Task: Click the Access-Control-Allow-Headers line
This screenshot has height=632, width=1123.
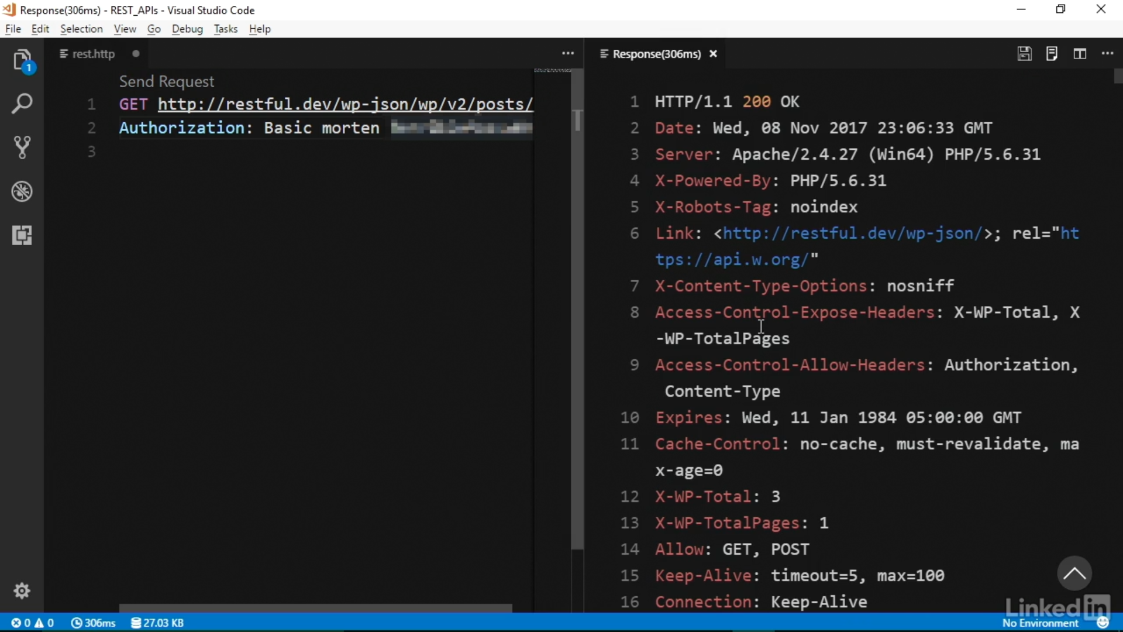Action: [867, 378]
